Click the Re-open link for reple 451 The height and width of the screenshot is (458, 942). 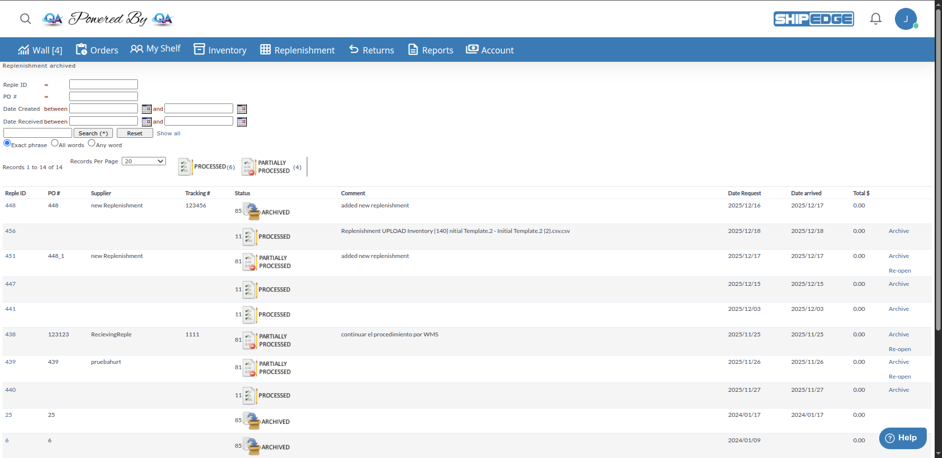click(899, 271)
